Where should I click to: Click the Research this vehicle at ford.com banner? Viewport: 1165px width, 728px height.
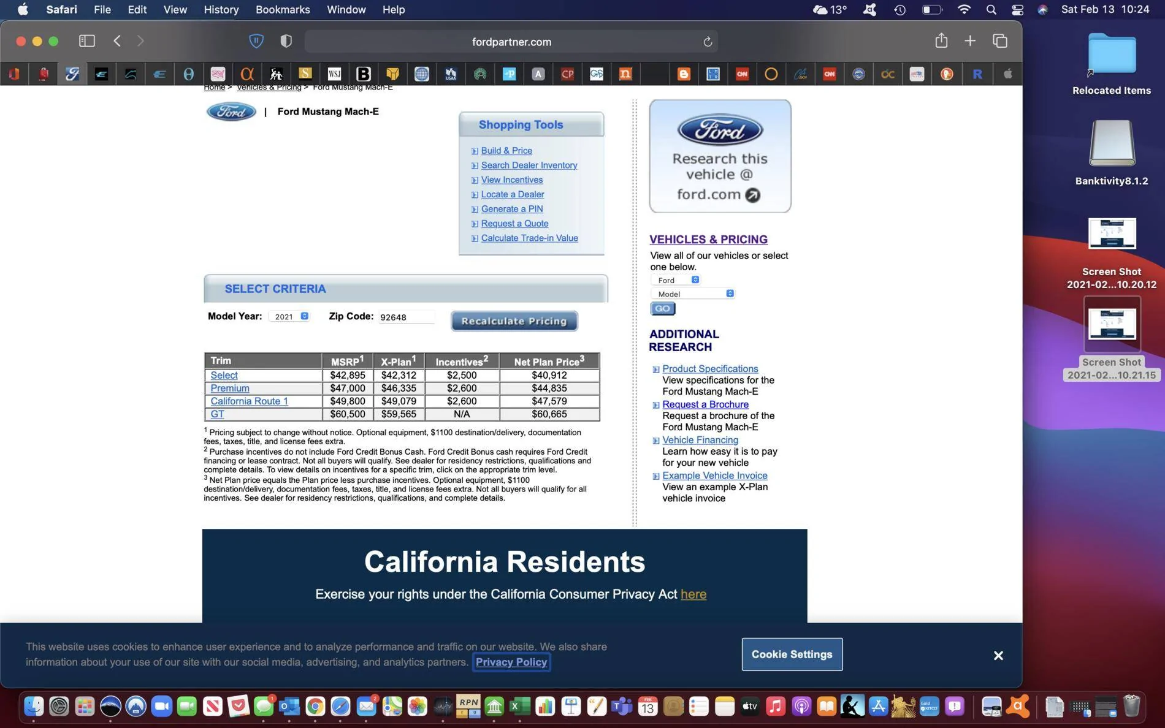coord(720,156)
